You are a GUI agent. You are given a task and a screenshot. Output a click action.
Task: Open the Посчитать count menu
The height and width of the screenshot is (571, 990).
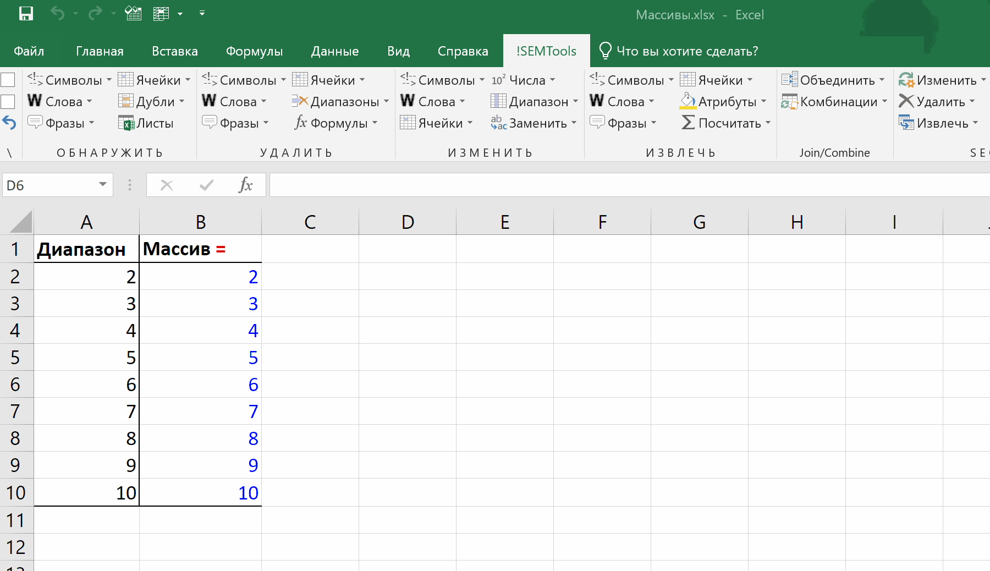725,123
